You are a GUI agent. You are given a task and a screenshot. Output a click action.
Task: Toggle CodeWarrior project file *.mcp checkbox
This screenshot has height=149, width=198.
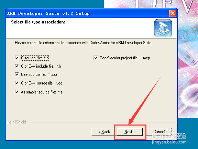tap(96, 58)
